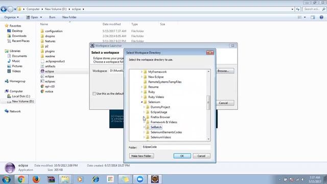Image resolution: width=327 pixels, height=184 pixels.
Task: Click the Explorer Forward navigation button
Action: [x=10, y=9]
